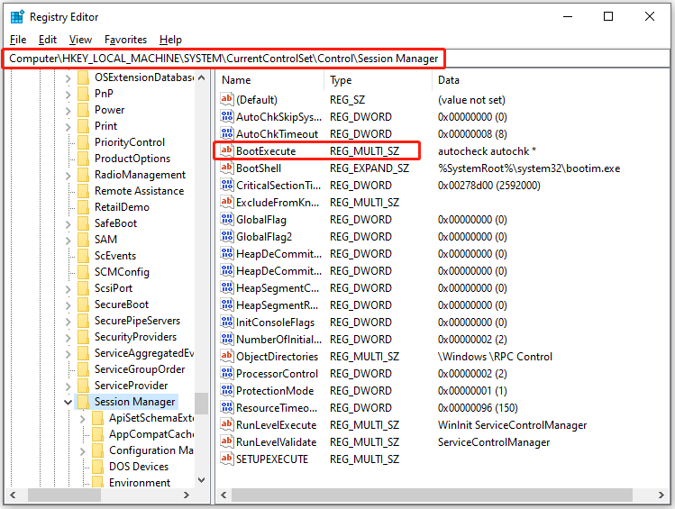Image resolution: width=675 pixels, height=509 pixels.
Task: Click the folder icon beside SecureBoot
Action: [x=83, y=304]
